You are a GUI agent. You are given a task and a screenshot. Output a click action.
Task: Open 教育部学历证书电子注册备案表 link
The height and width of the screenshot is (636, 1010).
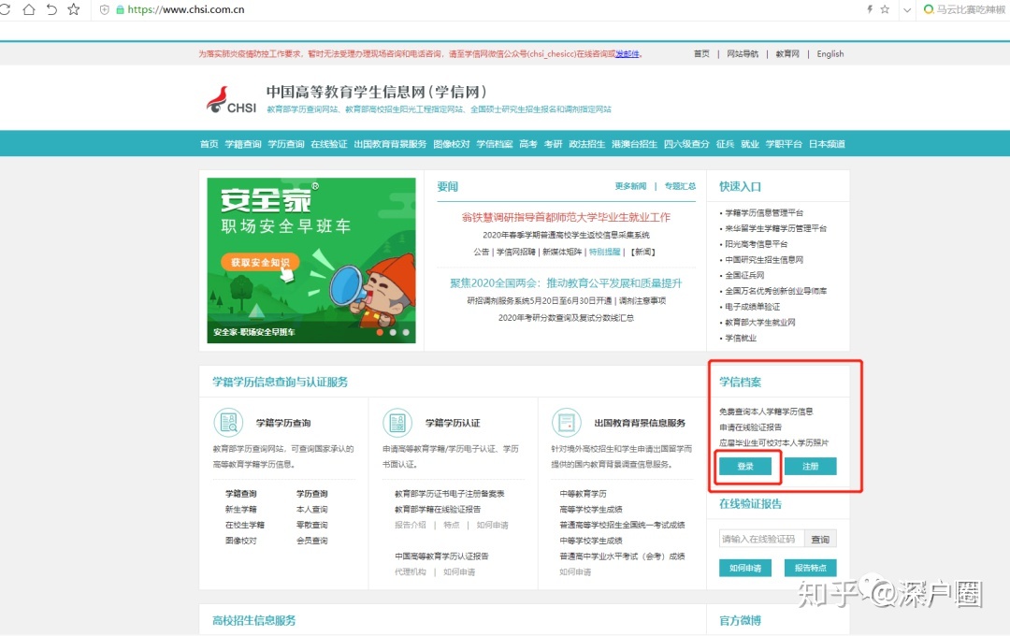pyautogui.click(x=450, y=494)
